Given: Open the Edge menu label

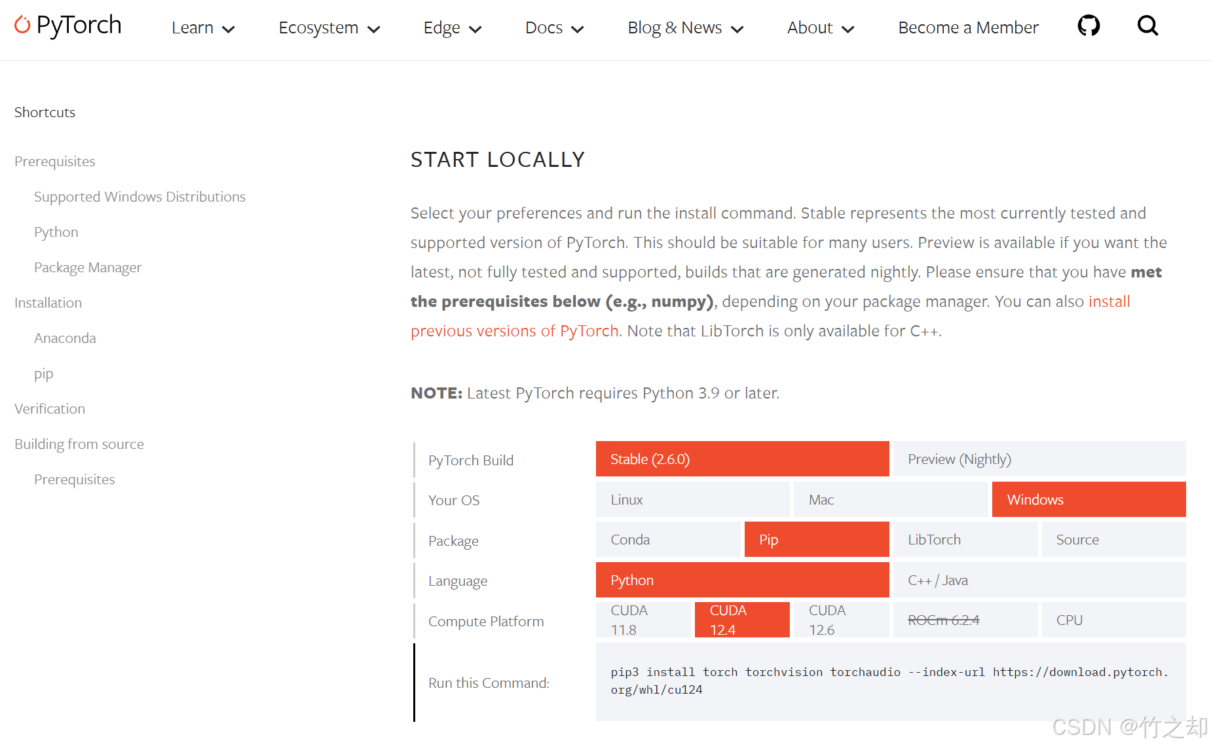Looking at the screenshot, I should pos(442,27).
